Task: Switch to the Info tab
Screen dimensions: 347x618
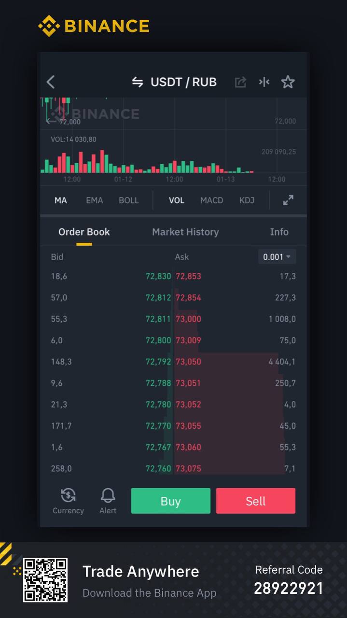Action: pos(279,232)
